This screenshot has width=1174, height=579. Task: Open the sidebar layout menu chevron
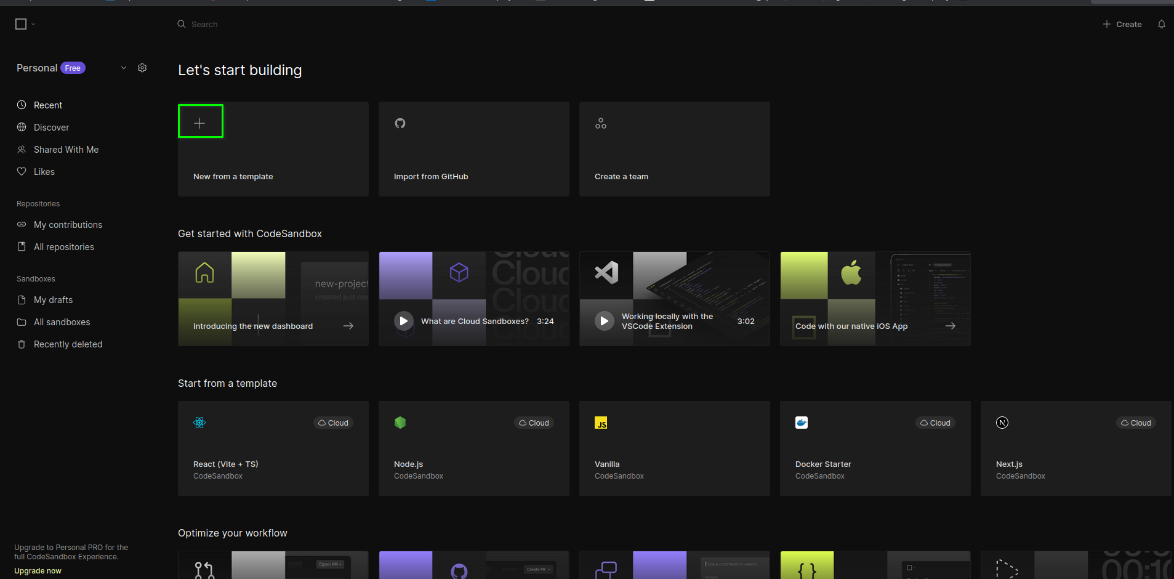click(33, 24)
